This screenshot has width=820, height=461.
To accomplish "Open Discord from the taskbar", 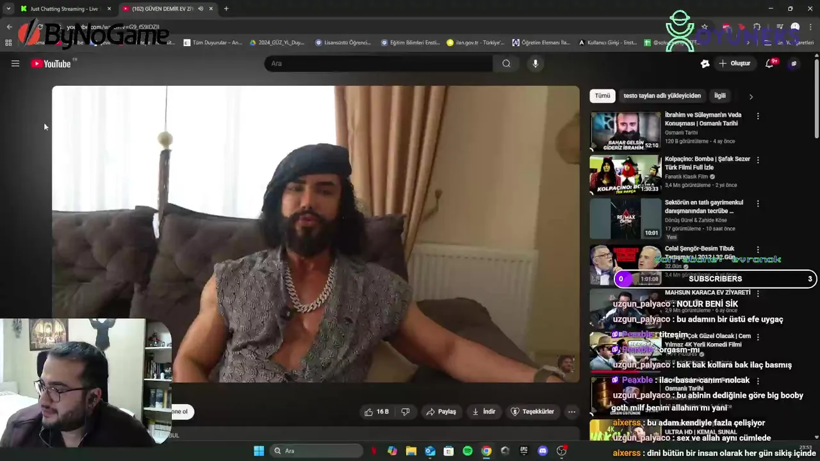I will click(x=543, y=451).
